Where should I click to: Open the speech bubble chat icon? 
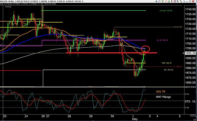(x=159, y=1)
